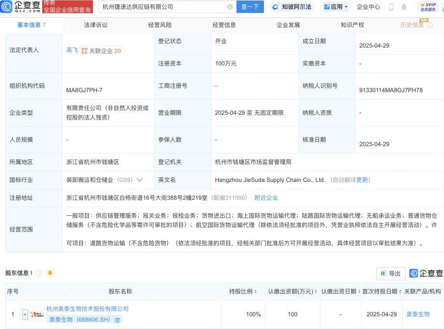Switch to 法律诉讼 tab
This screenshot has width=444, height=329.
(x=96, y=25)
